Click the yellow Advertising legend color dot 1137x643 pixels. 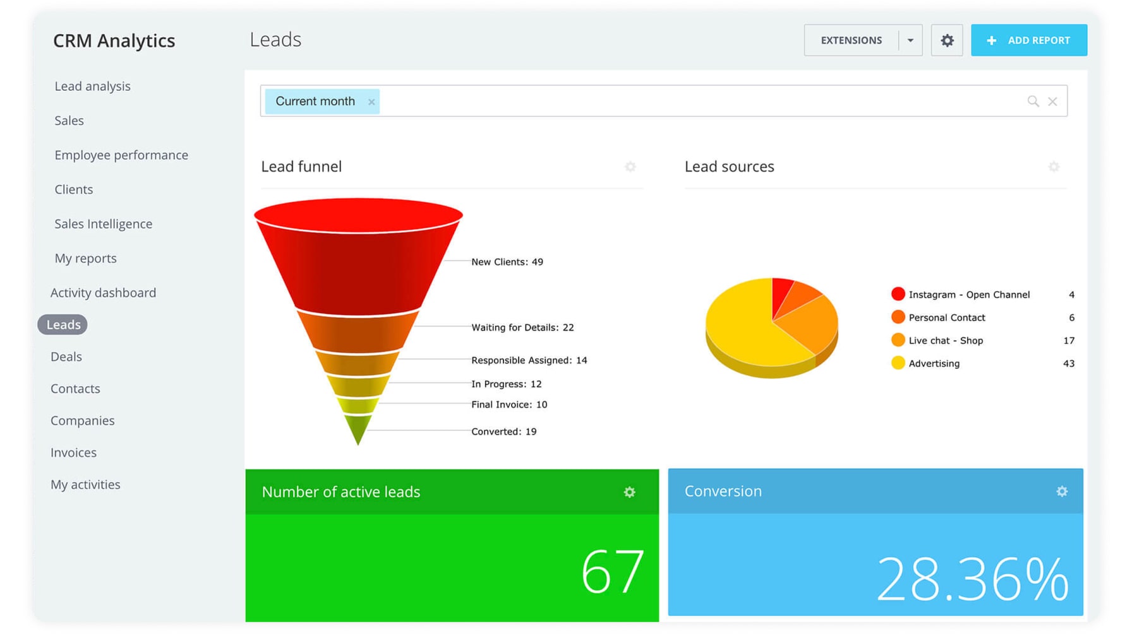click(x=898, y=363)
